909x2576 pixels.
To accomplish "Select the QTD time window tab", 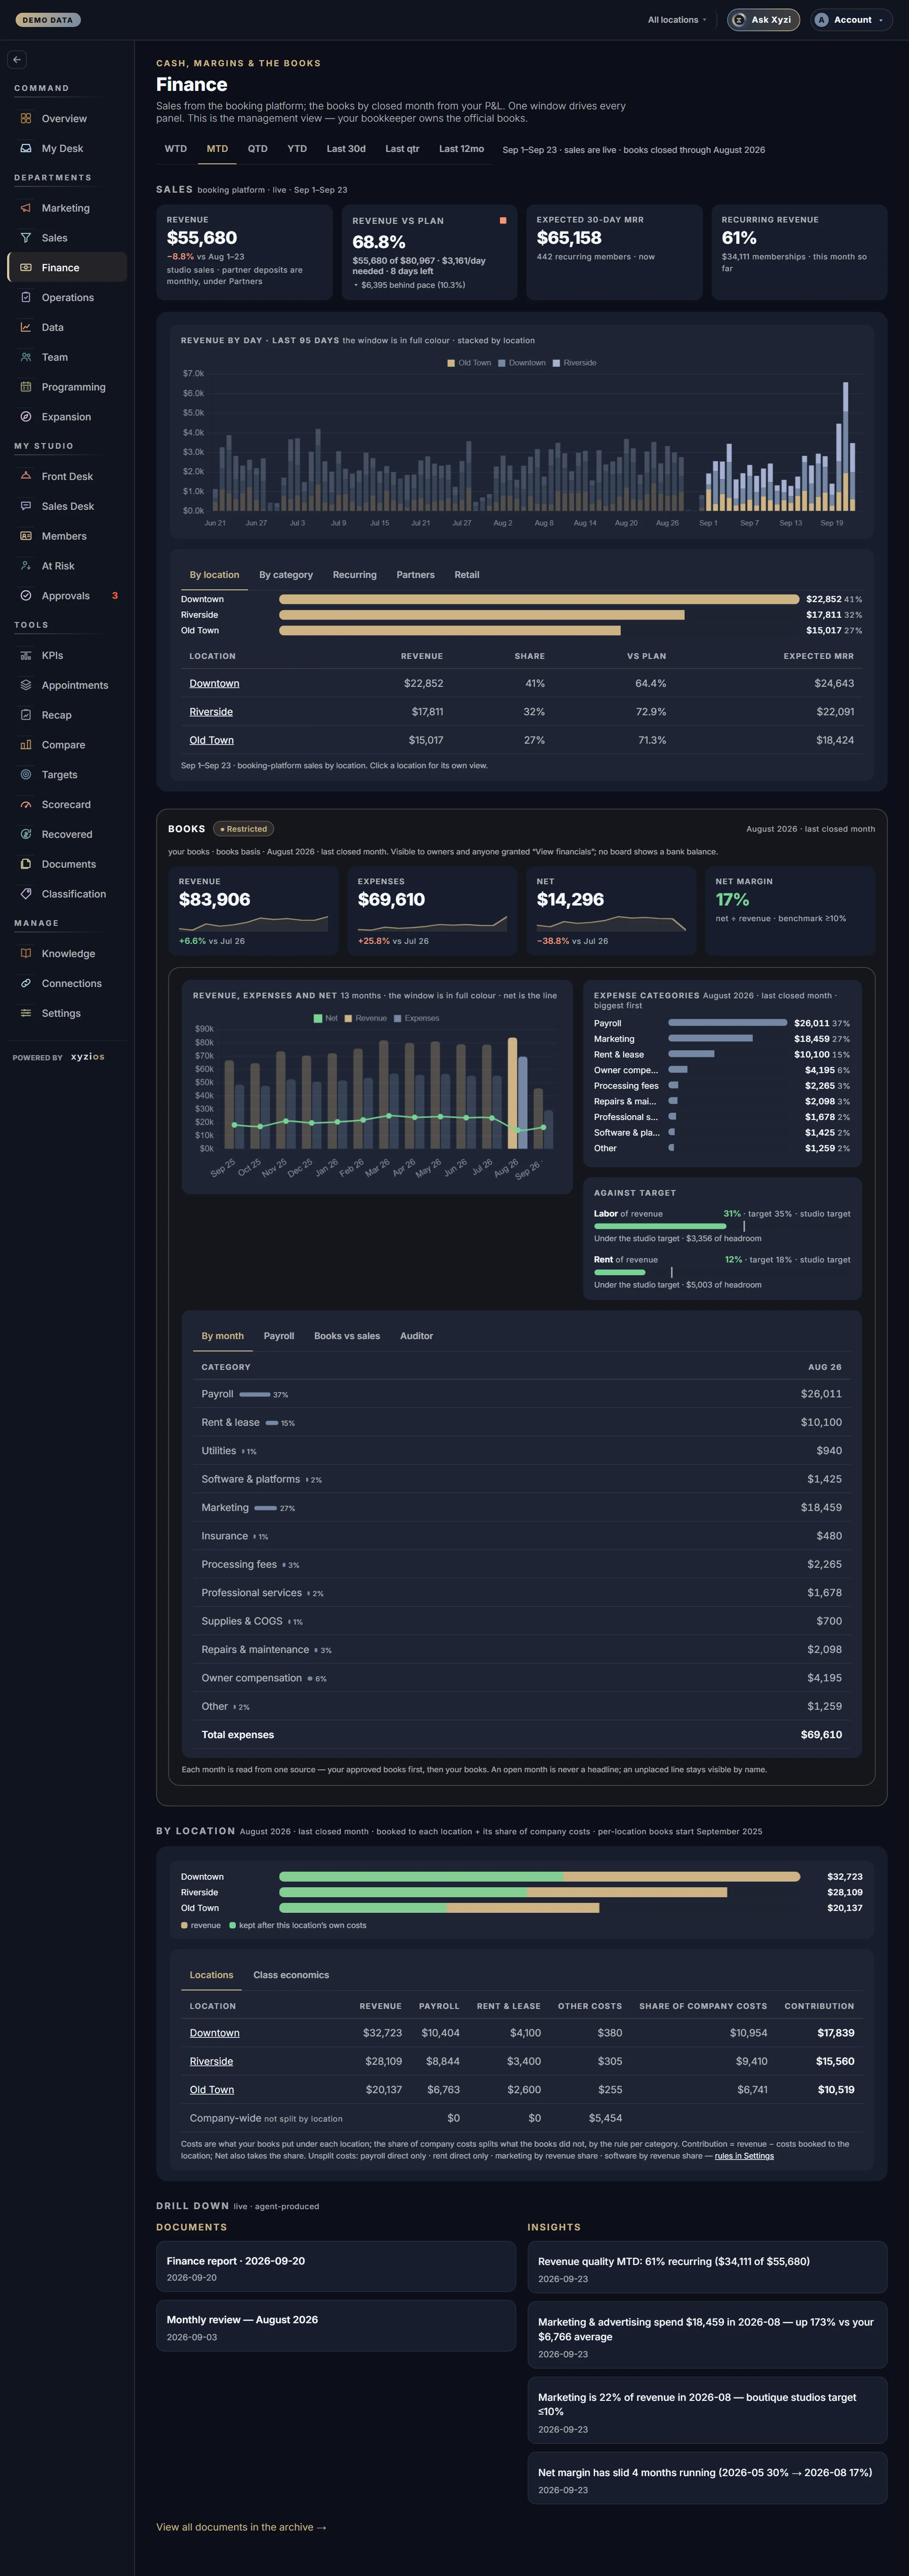I will (x=258, y=149).
